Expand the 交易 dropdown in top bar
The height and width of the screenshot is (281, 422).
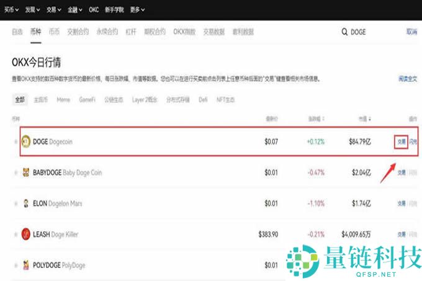(x=53, y=10)
